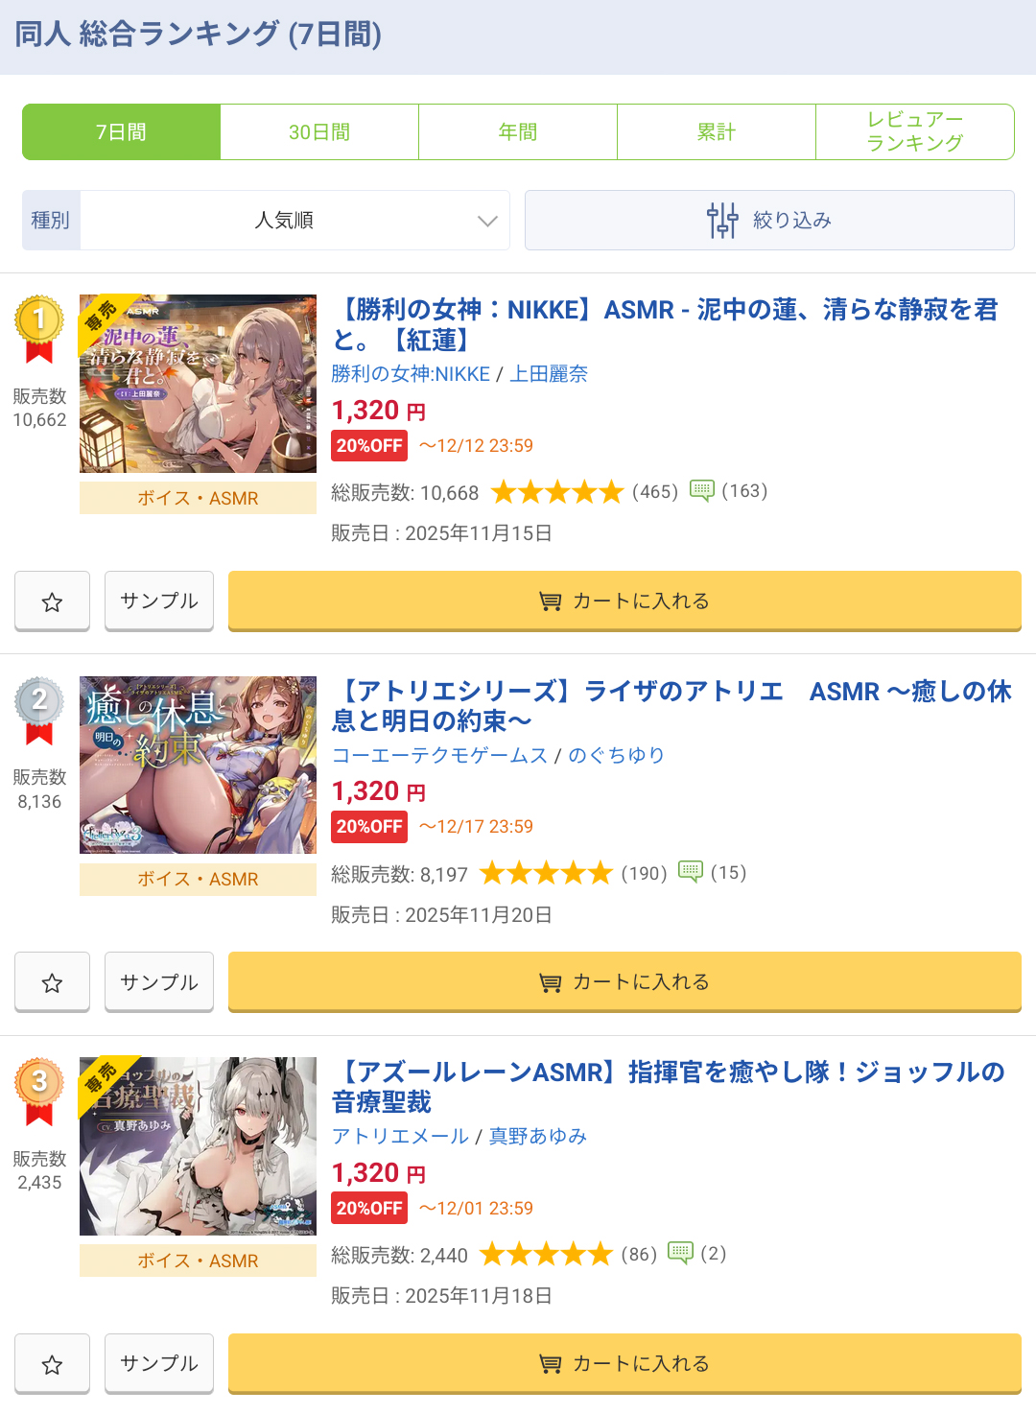Switch to the 30日間 ranking tab
Screen dimensions: 1036x1414
click(319, 132)
